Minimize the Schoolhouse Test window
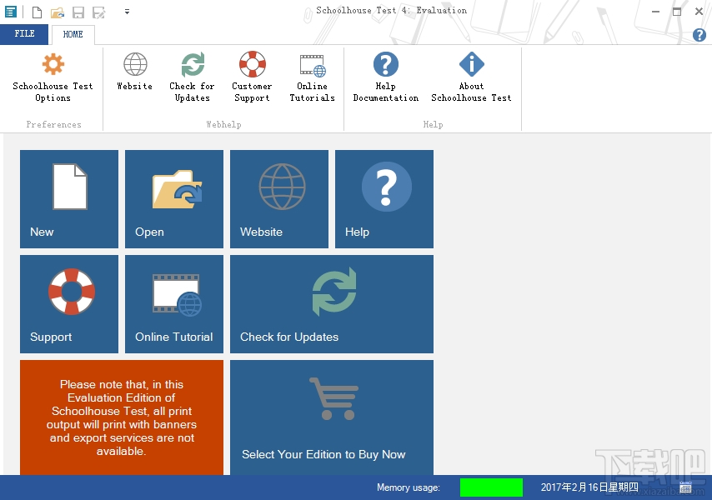The height and width of the screenshot is (500, 712). (x=655, y=12)
